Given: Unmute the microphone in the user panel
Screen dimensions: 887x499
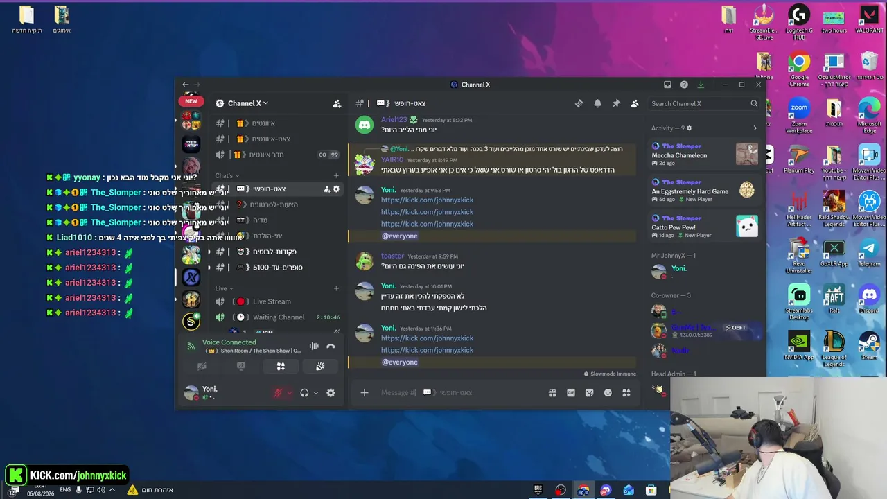Looking at the screenshot, I should tap(278, 393).
